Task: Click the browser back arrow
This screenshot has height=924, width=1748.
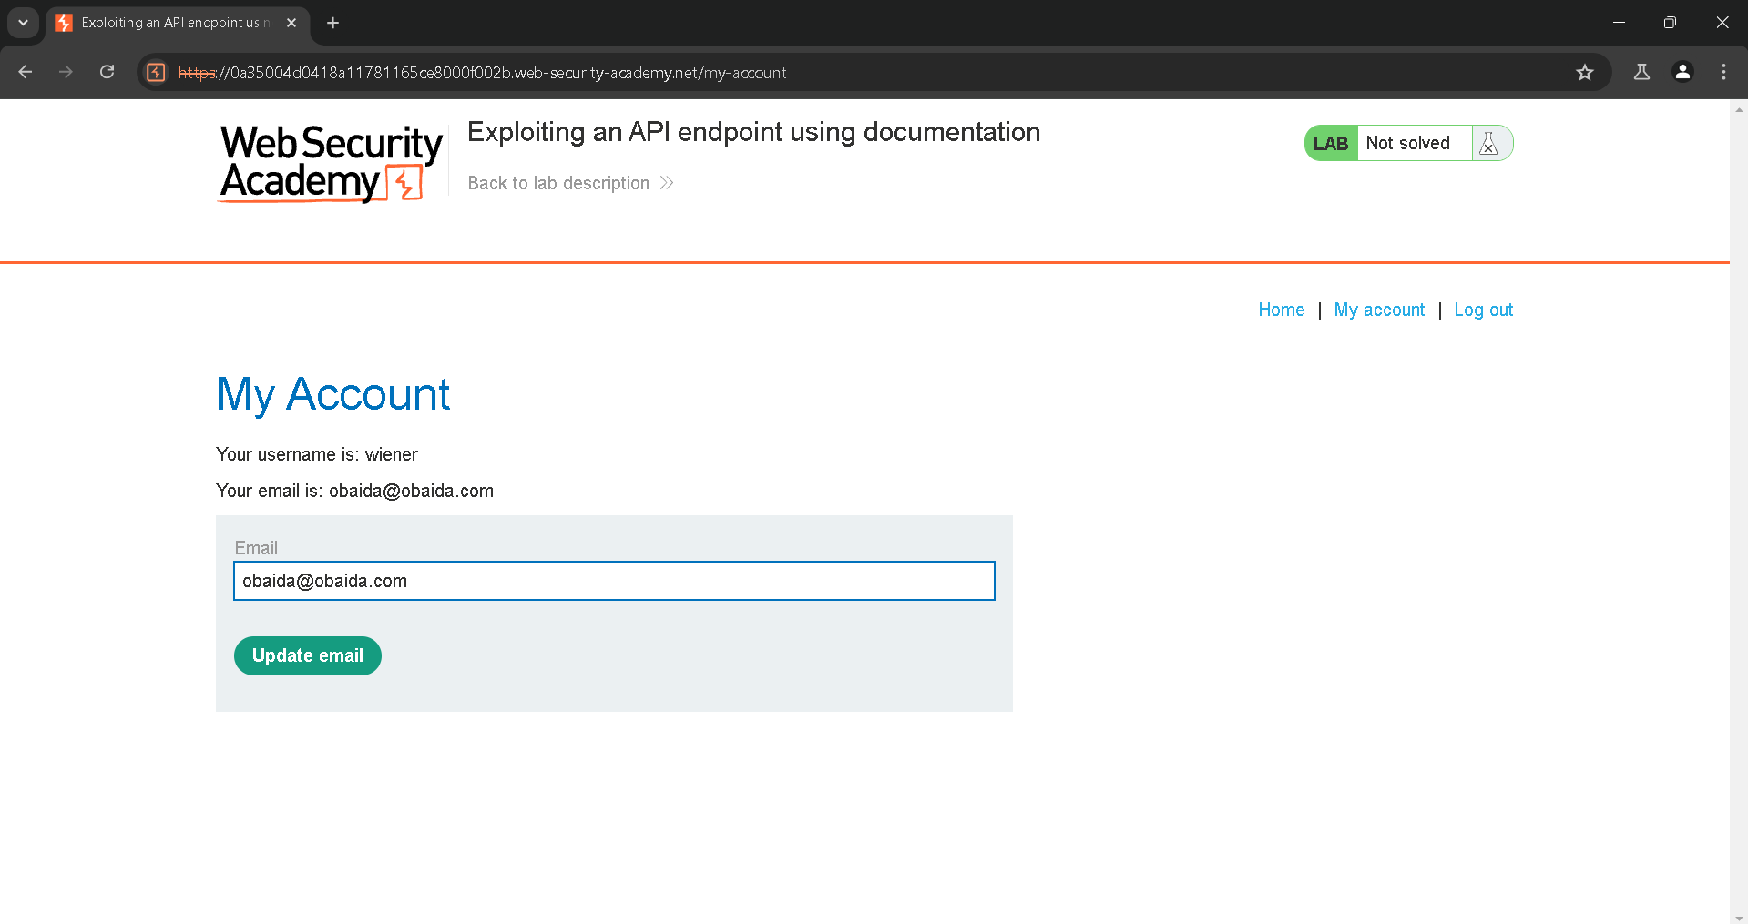Action: [x=26, y=72]
